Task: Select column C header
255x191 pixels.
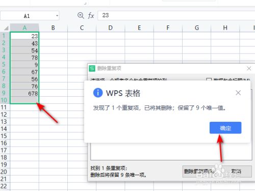Action: [82, 28]
